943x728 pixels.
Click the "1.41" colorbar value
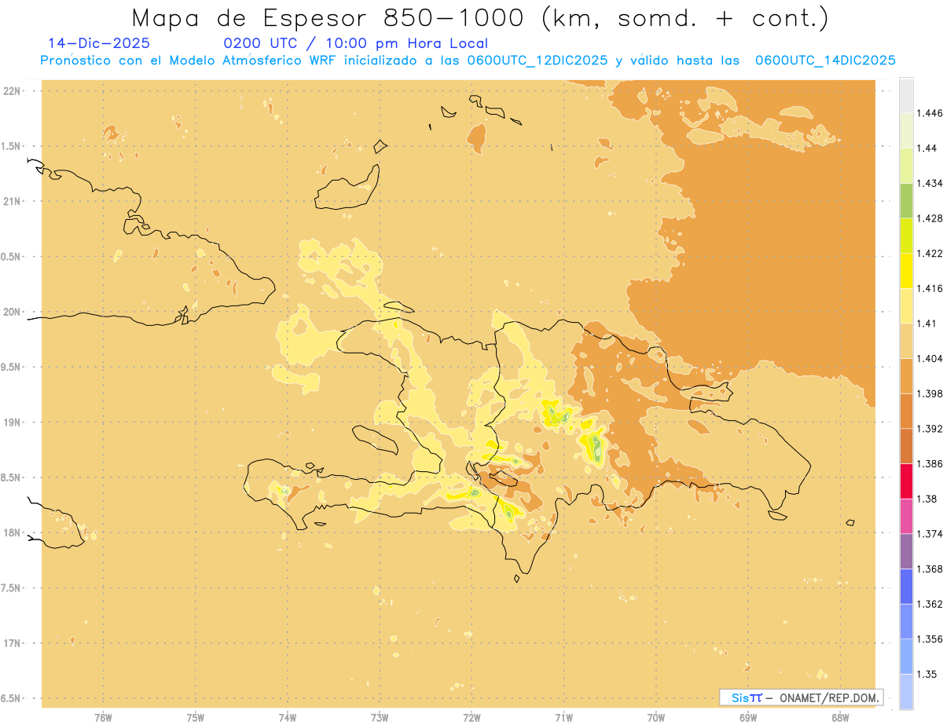point(926,324)
